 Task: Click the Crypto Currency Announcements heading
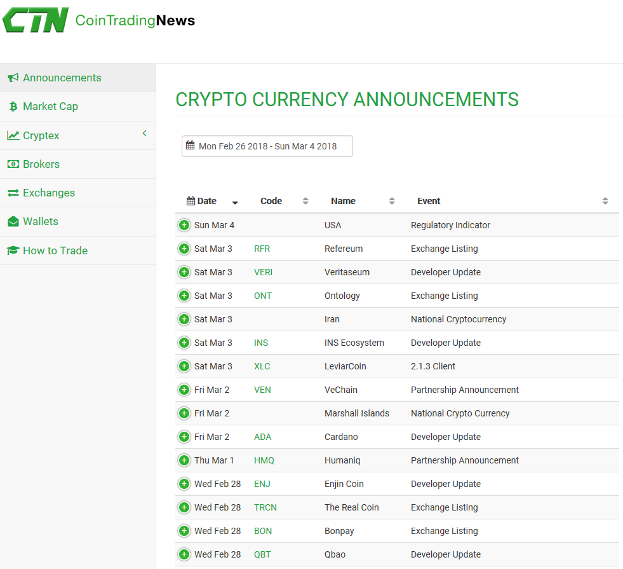tap(347, 99)
